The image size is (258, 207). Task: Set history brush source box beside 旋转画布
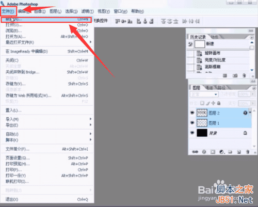coord(191,53)
